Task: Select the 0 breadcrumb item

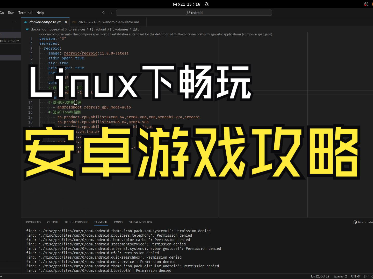Action: (136, 29)
